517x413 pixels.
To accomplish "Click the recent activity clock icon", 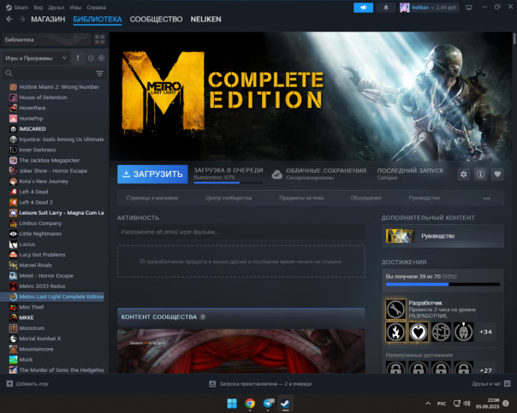I will 91,58.
